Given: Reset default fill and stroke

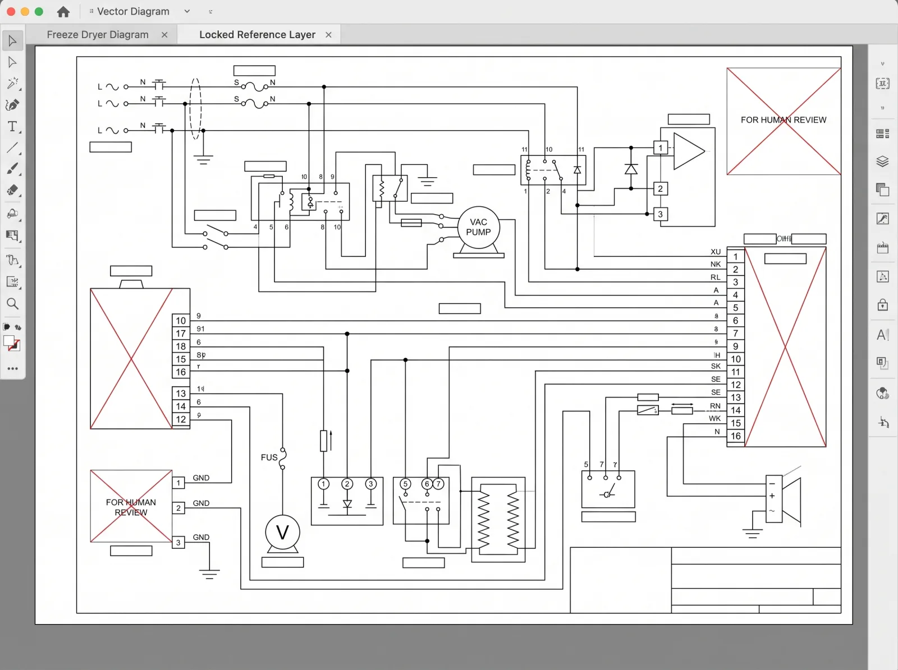Looking at the screenshot, I should [6, 327].
